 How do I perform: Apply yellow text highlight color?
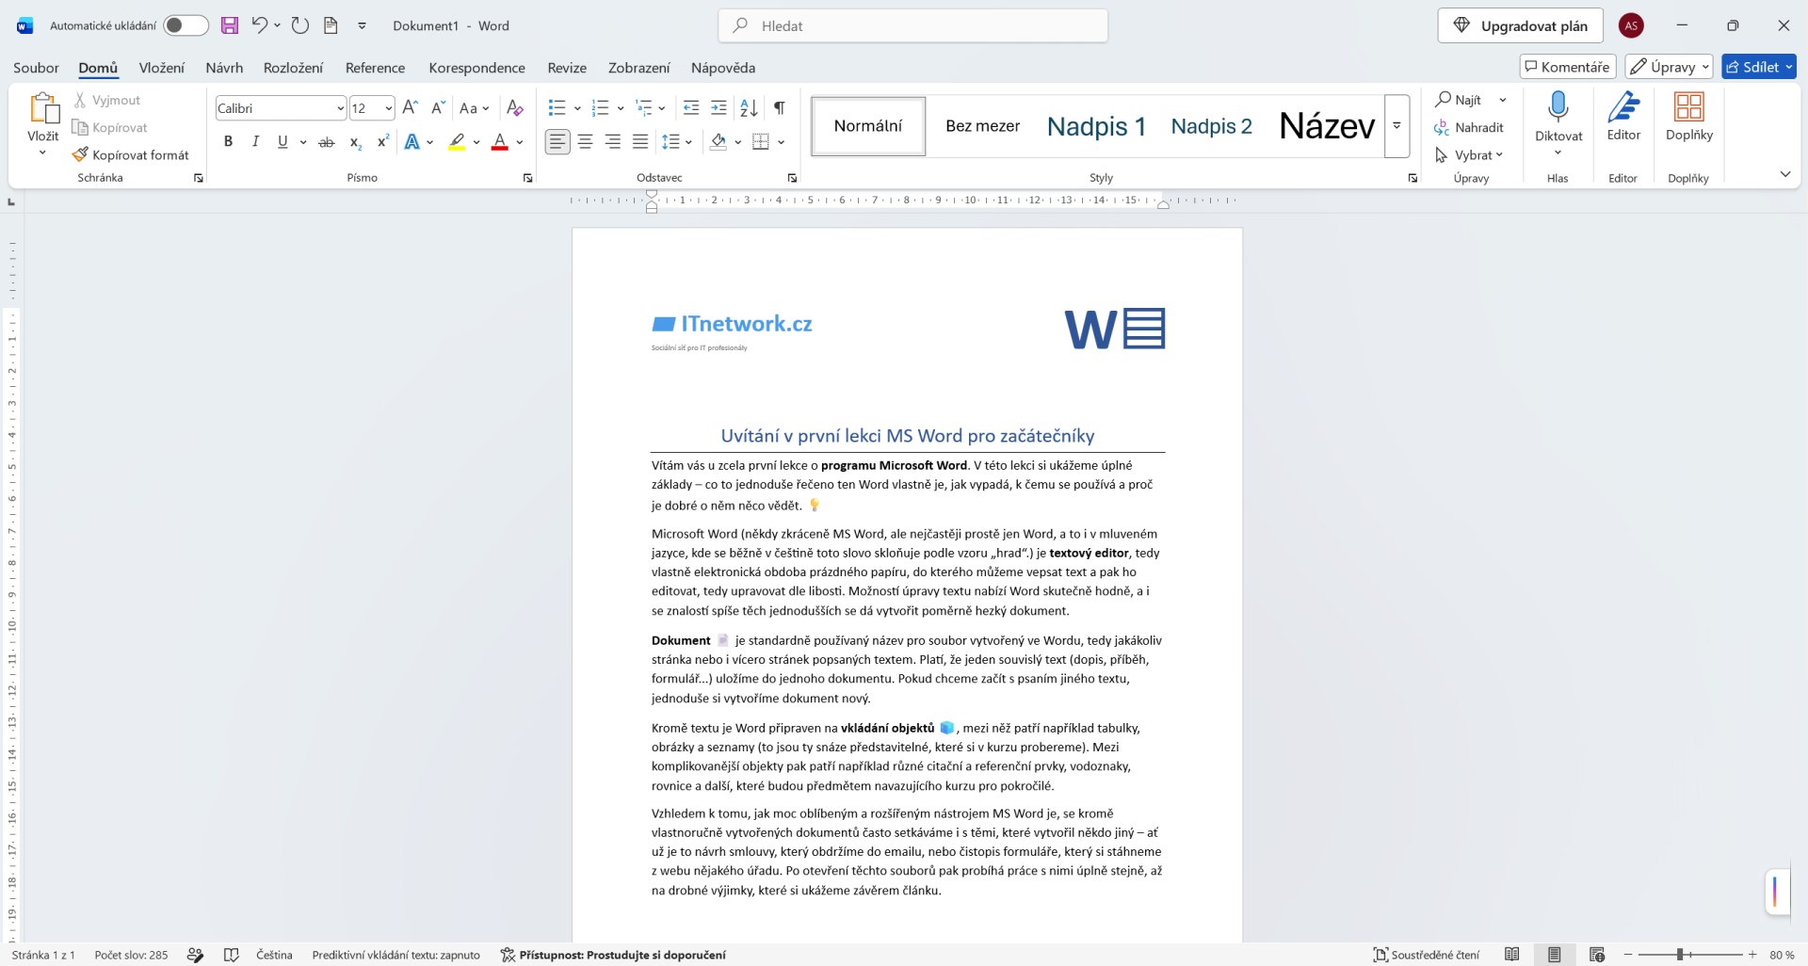457,142
